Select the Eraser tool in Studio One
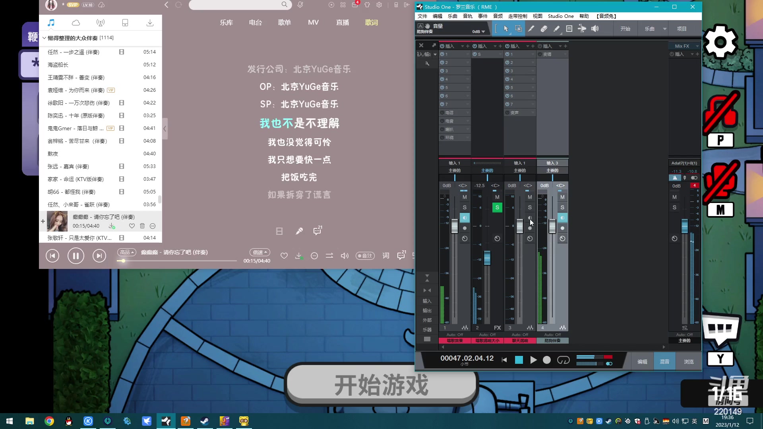 (x=544, y=29)
